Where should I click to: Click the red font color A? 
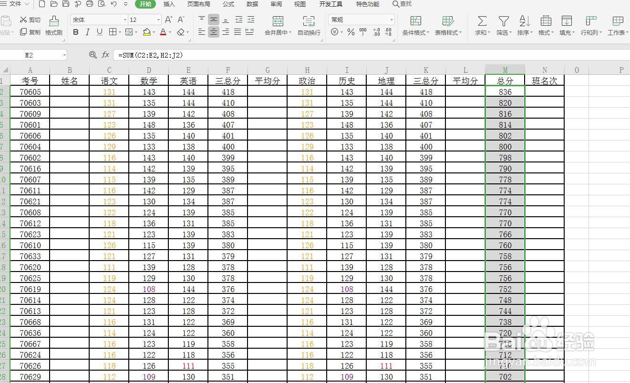coord(163,32)
